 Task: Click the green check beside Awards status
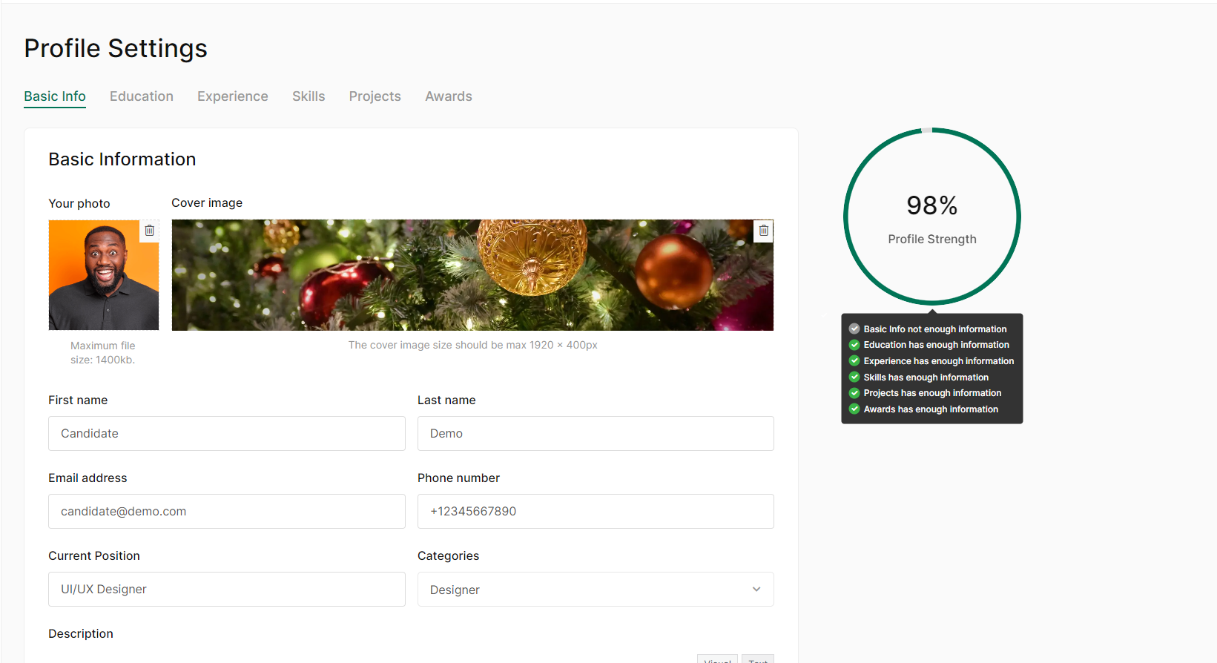pyautogui.click(x=854, y=409)
